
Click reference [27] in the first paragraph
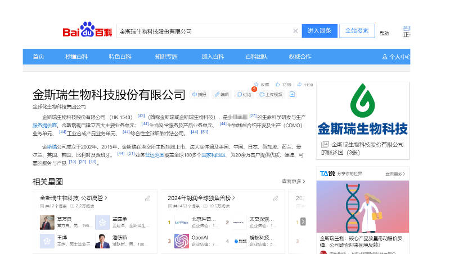[253, 116]
